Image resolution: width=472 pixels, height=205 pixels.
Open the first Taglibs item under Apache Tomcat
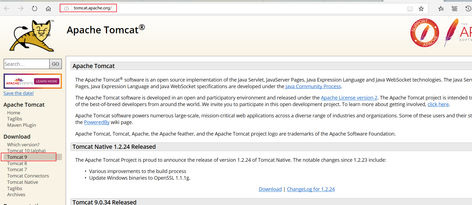15,119
